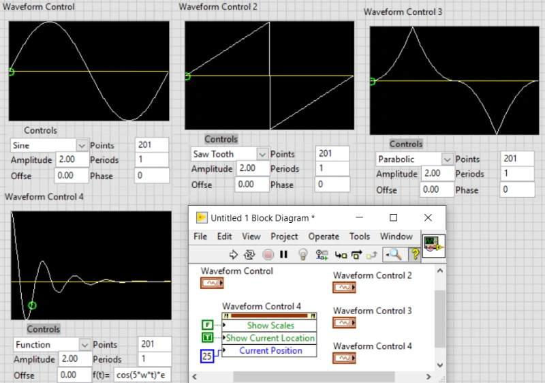Image resolution: width=545 pixels, height=383 pixels.
Task: Click Amplitude field of Waveform Control 3
Action: point(438,173)
